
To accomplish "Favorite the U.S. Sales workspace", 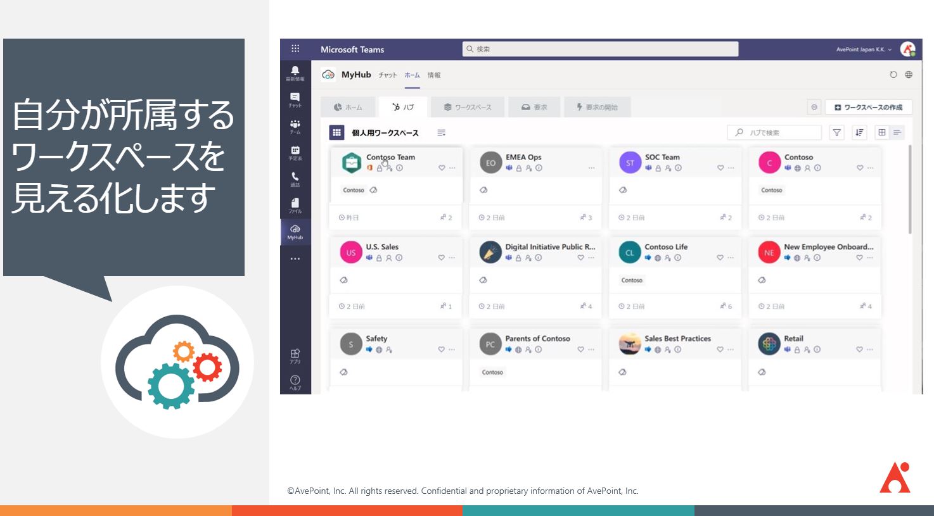I will point(441,258).
